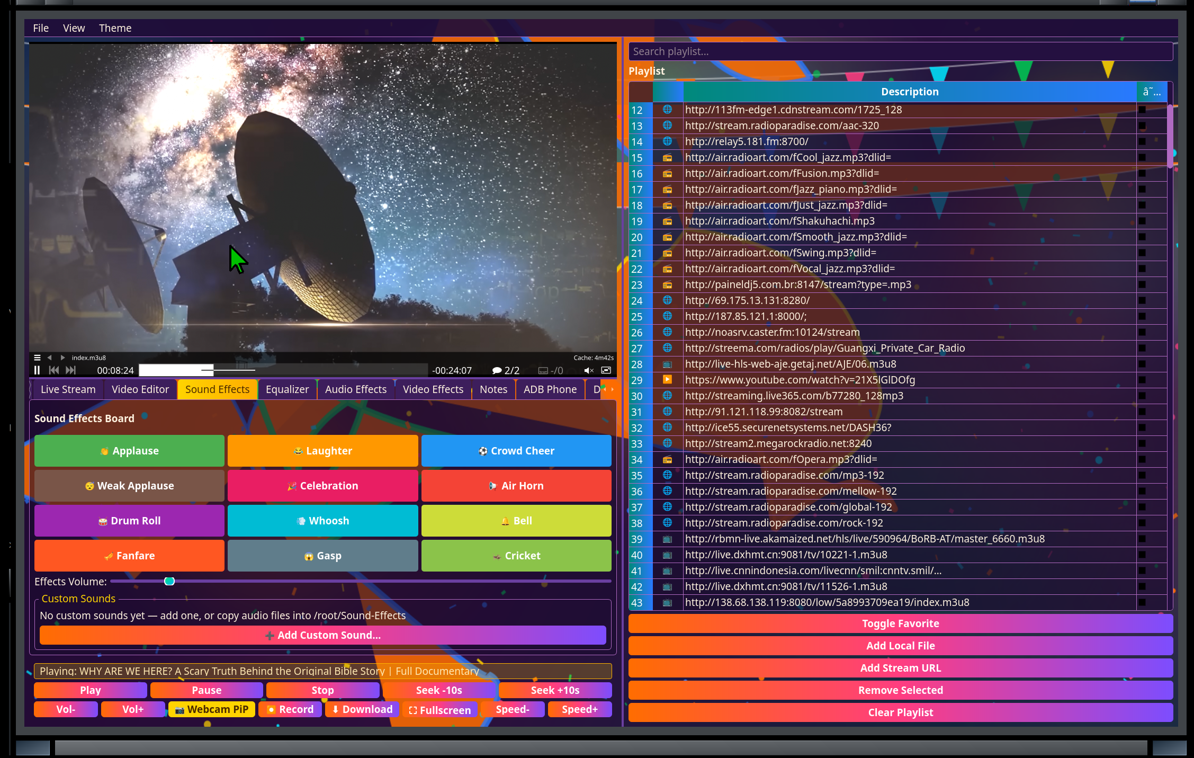Click the TV icon in playlist row 28
The height and width of the screenshot is (758, 1194).
tap(668, 364)
